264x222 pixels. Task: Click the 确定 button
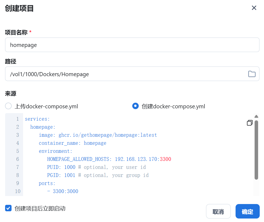pos(247,211)
